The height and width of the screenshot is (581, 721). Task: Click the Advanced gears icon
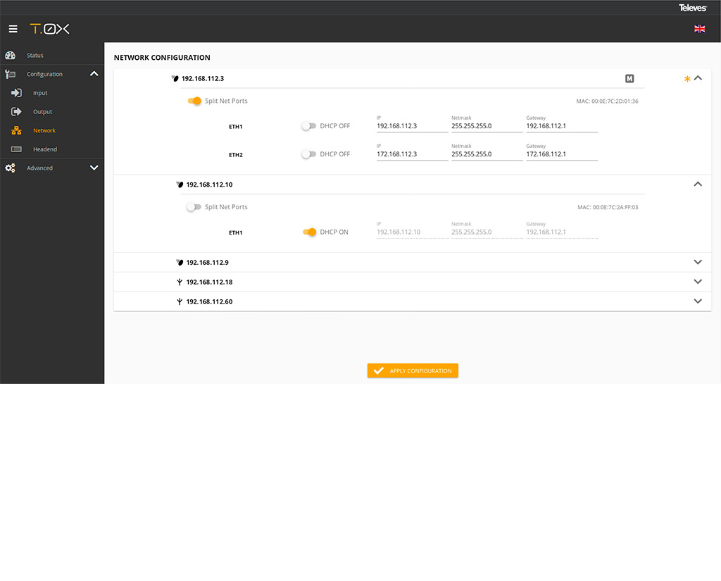(x=10, y=168)
